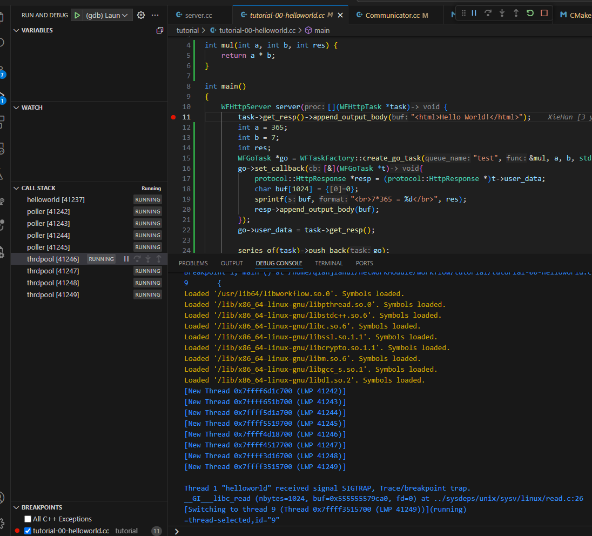The width and height of the screenshot is (592, 536).
Task: Collapse all variables icon
Action: (x=160, y=30)
